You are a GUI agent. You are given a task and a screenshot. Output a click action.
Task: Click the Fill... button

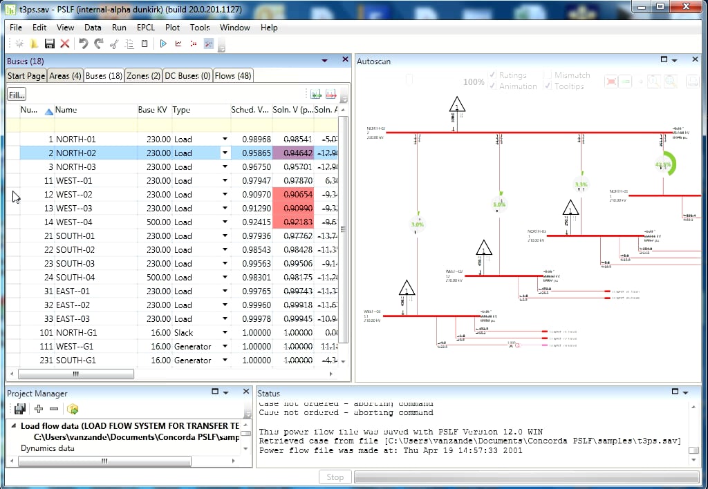click(x=17, y=95)
